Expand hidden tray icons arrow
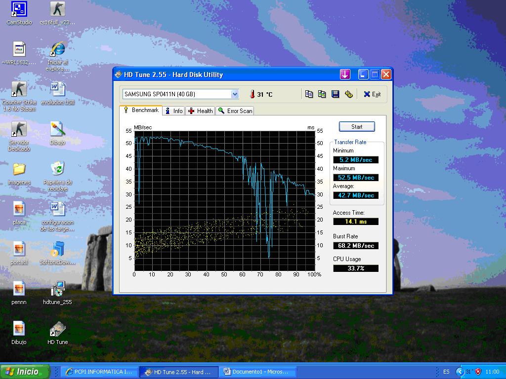The height and width of the screenshot is (379, 506). [x=460, y=372]
